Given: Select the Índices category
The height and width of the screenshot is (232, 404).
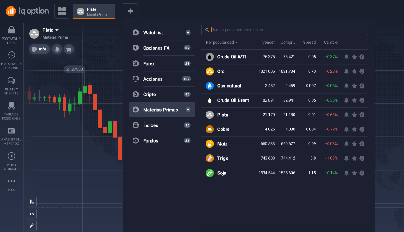Looking at the screenshot, I should tap(162, 125).
